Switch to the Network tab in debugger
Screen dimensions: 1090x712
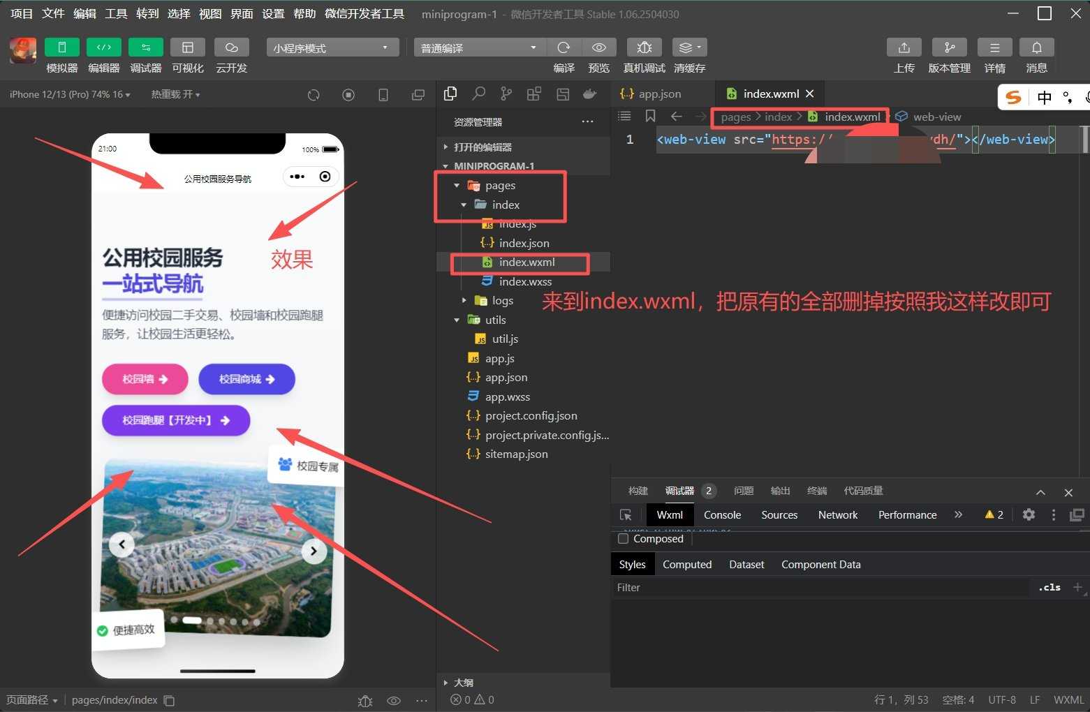pos(837,514)
